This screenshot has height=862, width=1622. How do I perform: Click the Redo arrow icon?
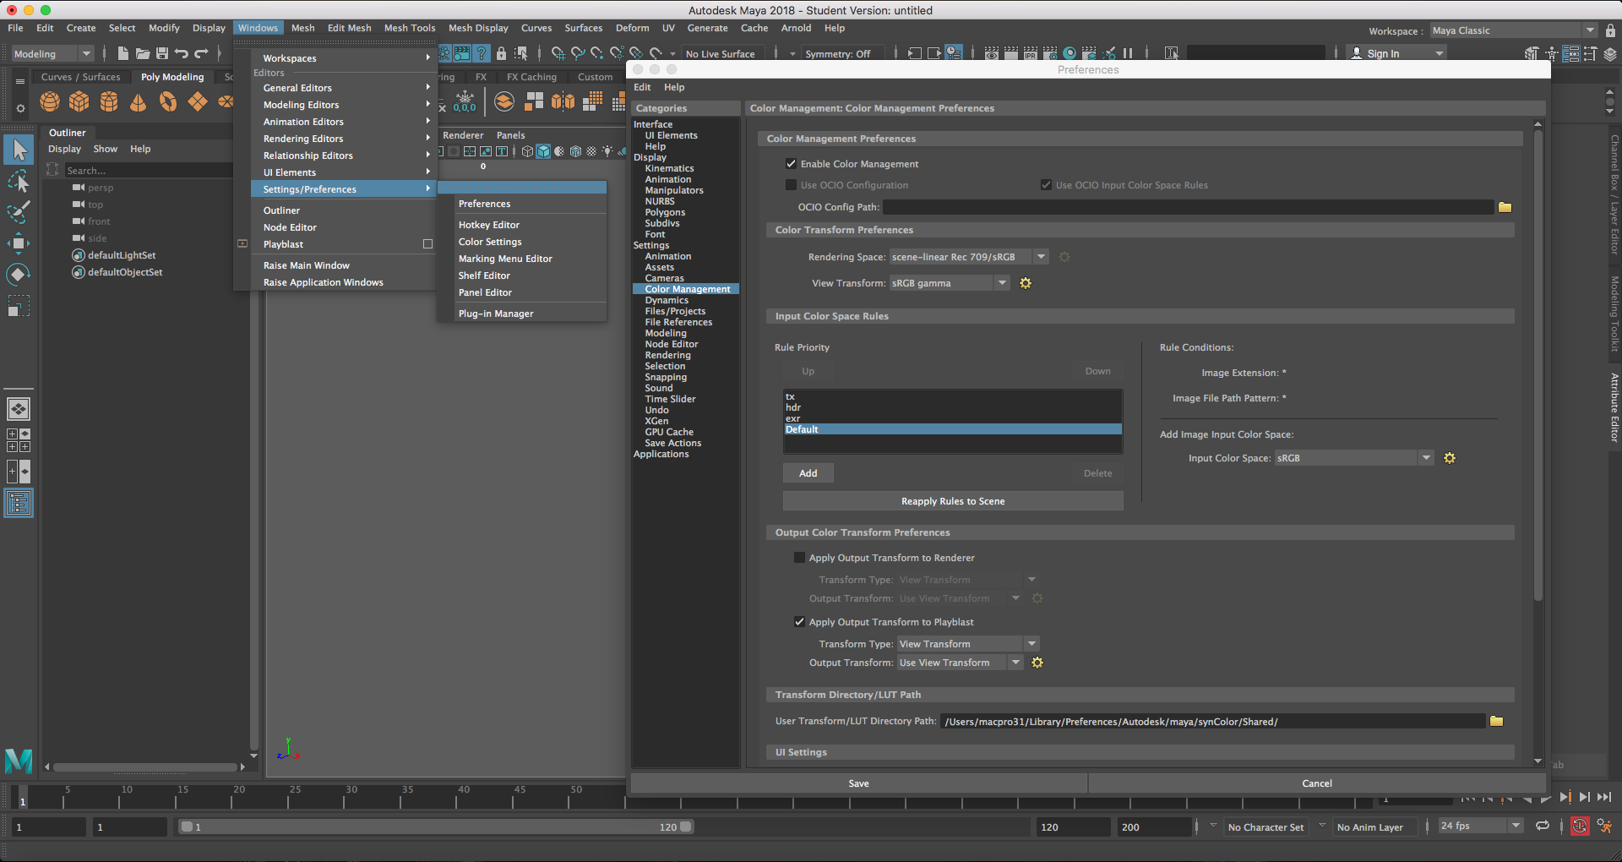pos(201,53)
